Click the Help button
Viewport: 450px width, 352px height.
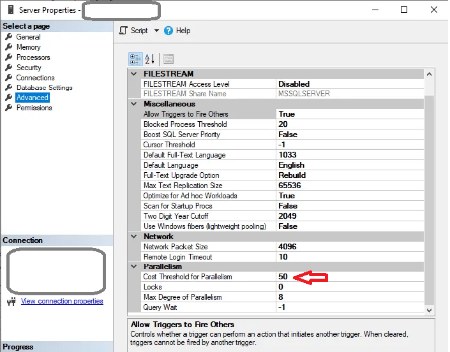[x=183, y=31]
